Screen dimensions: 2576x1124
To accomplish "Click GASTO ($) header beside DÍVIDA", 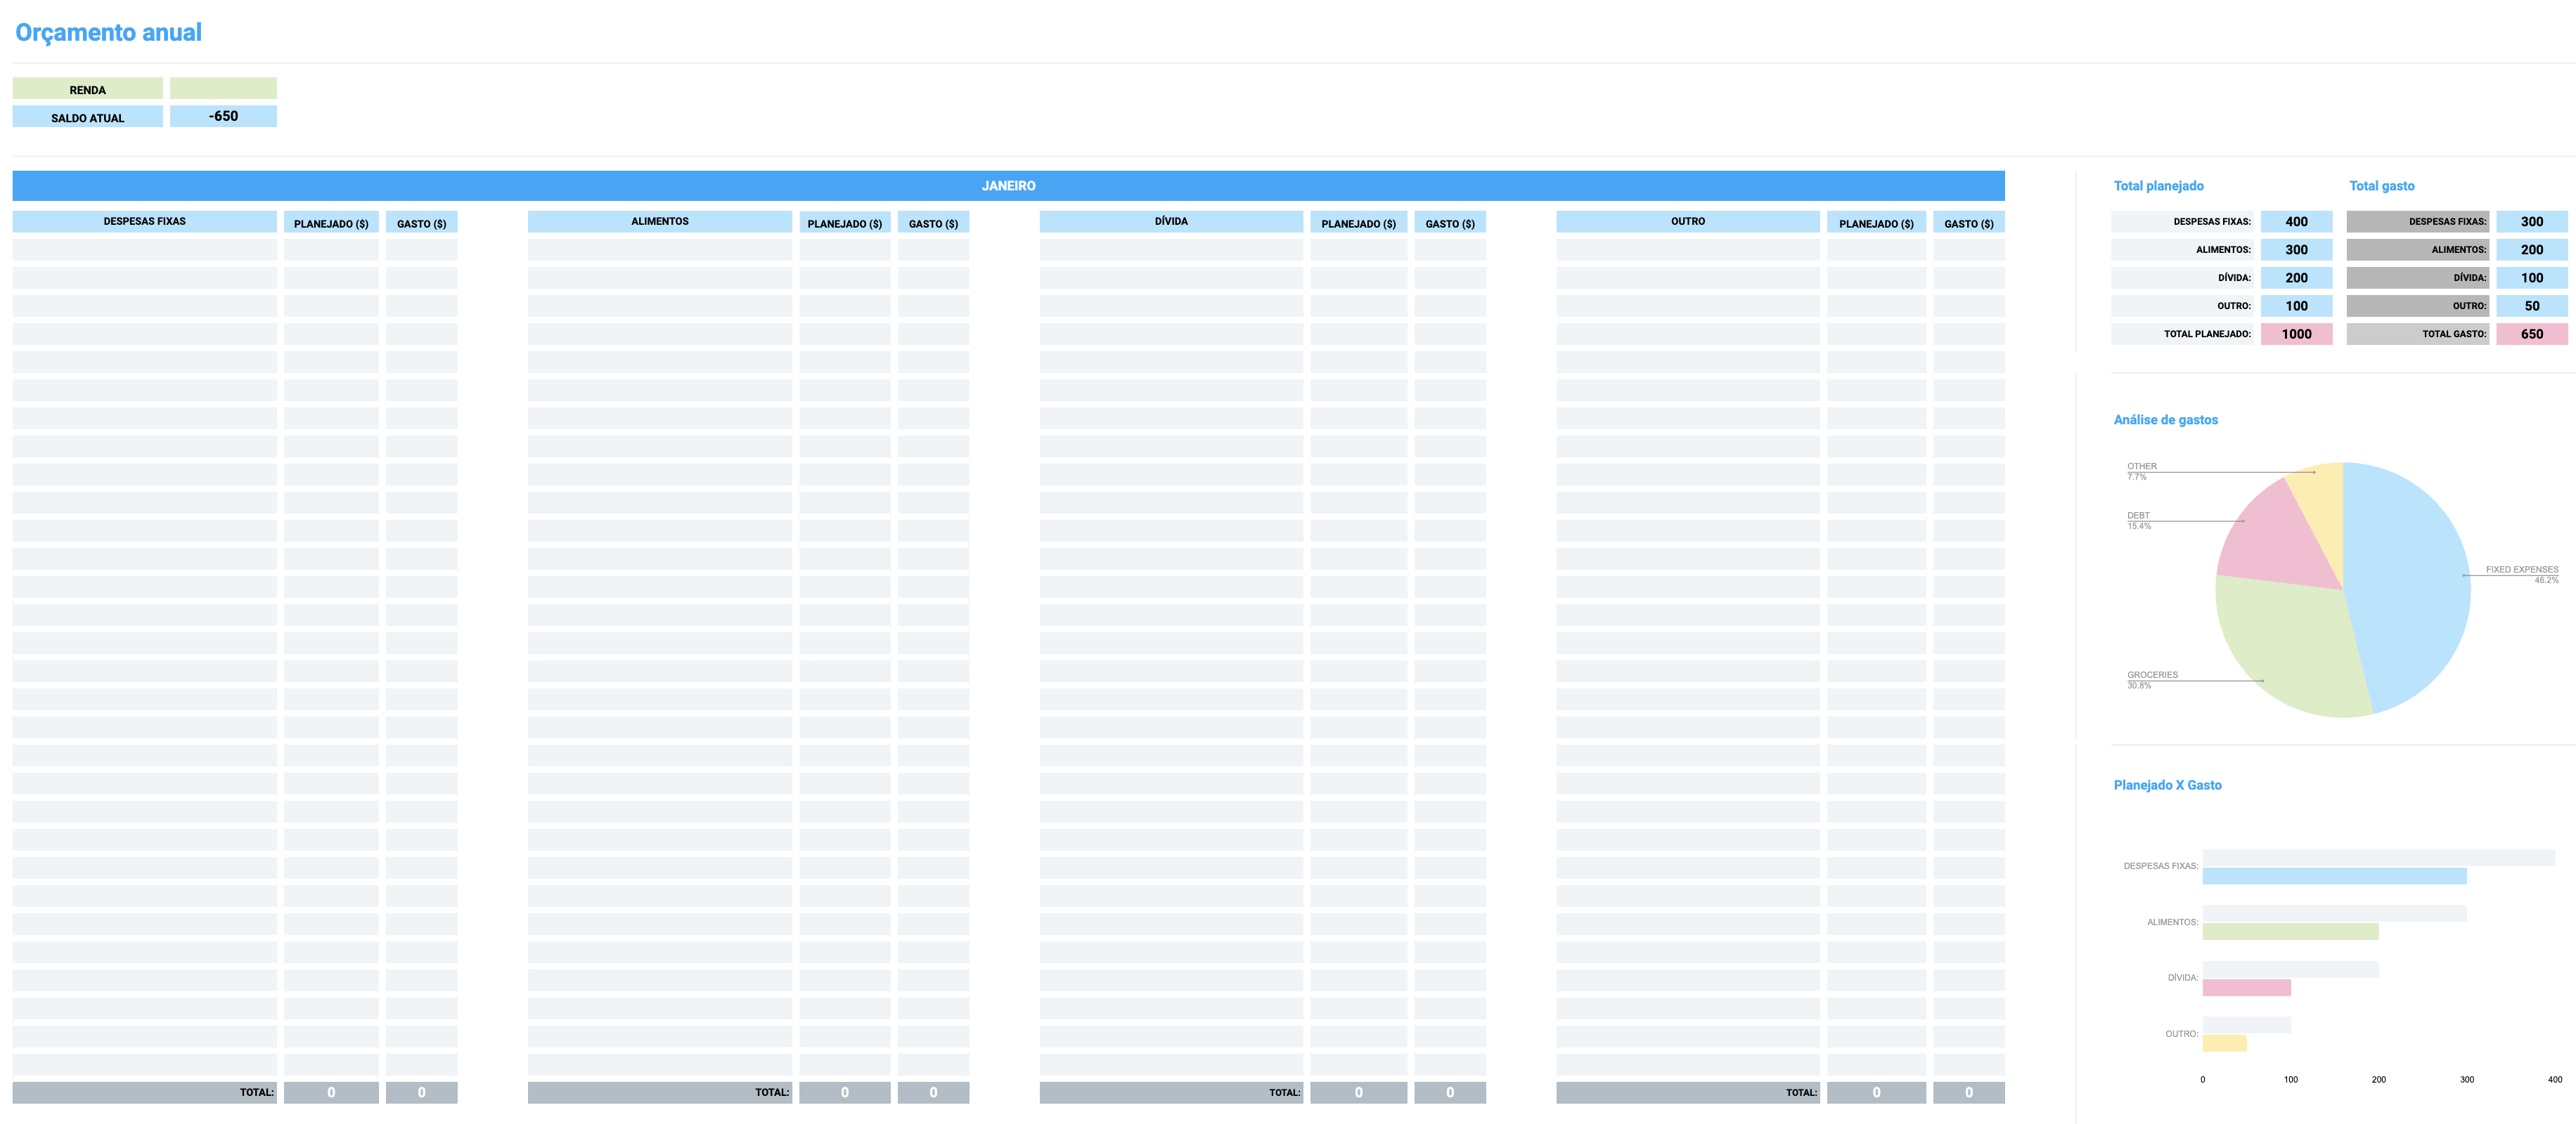I will (1450, 223).
